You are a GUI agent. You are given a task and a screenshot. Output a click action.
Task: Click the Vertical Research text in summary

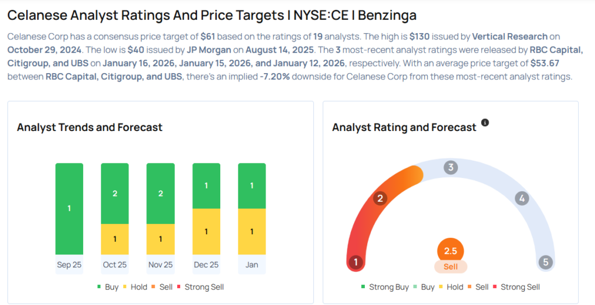click(x=510, y=37)
